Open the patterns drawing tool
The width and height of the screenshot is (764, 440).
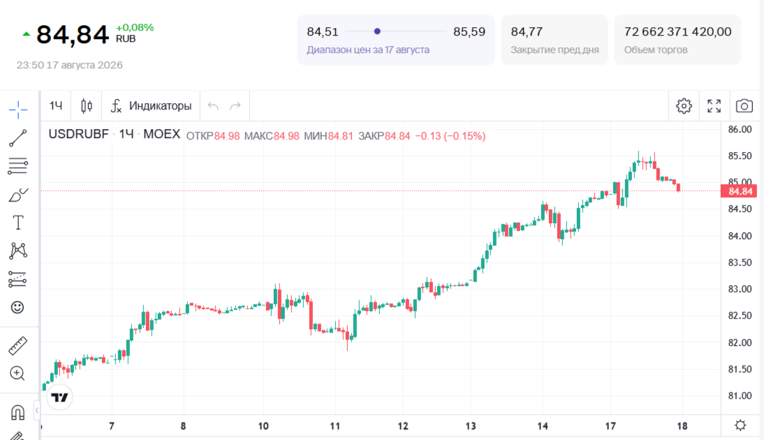pos(18,250)
